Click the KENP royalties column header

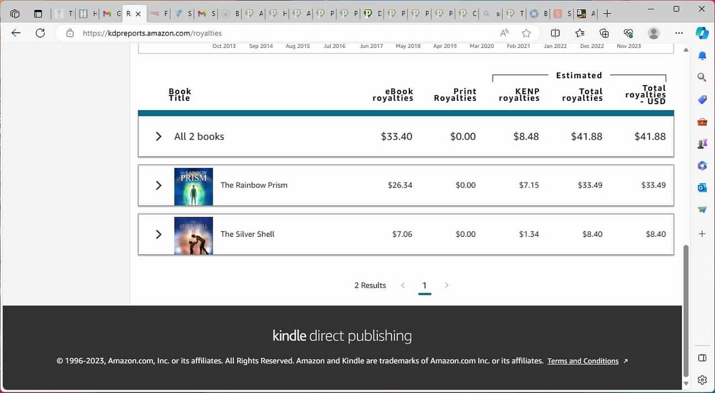(519, 95)
